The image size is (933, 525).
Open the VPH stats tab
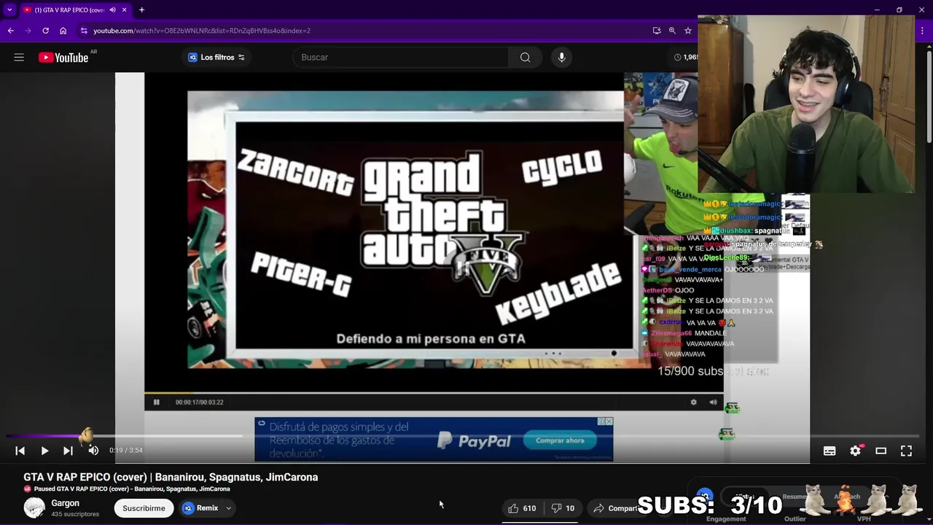point(864,518)
